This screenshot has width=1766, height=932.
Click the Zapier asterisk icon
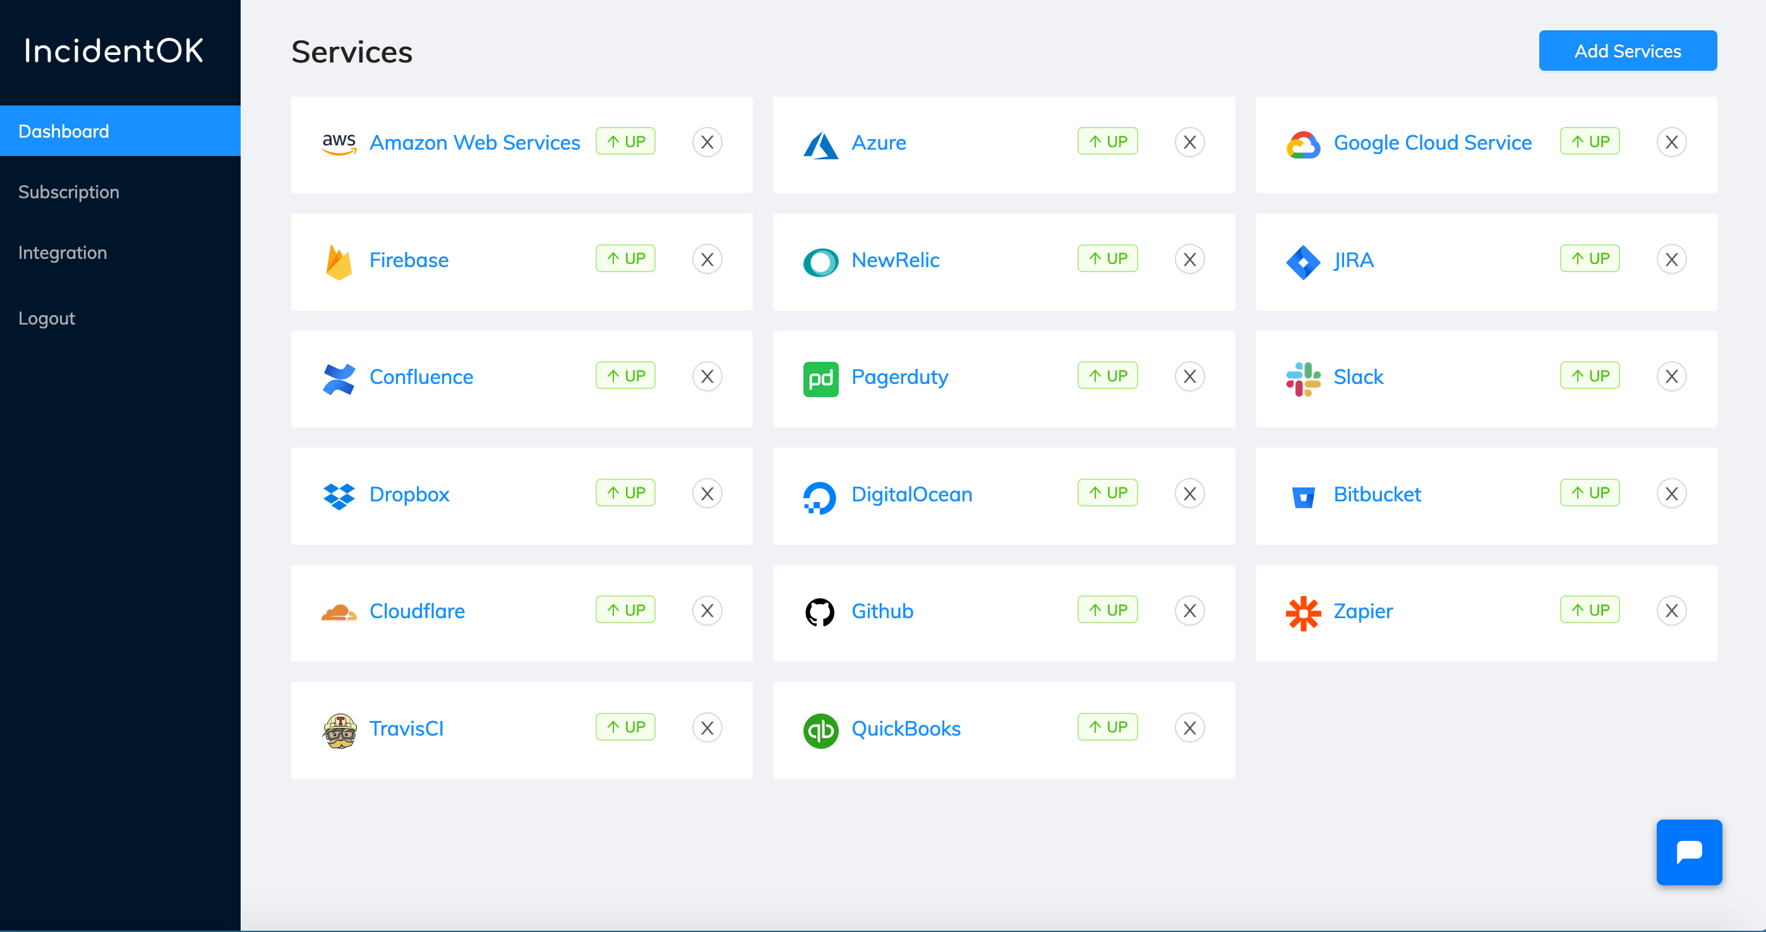pos(1302,612)
